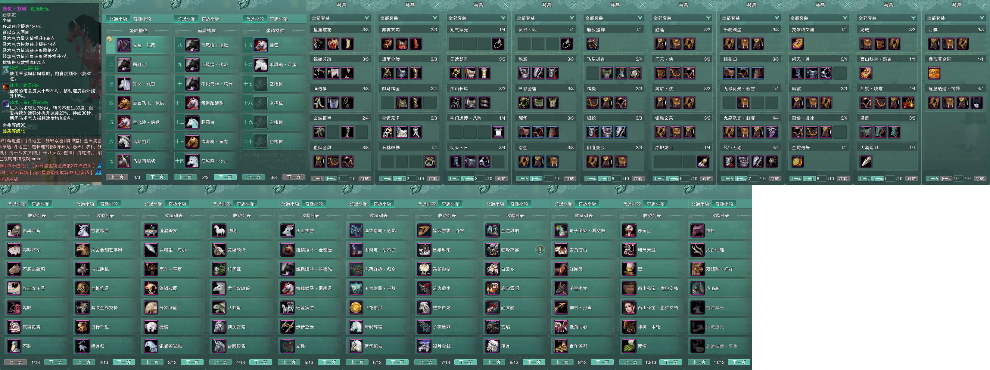
Task: Click the 霸红尘 horse icon
Action: pos(124,64)
